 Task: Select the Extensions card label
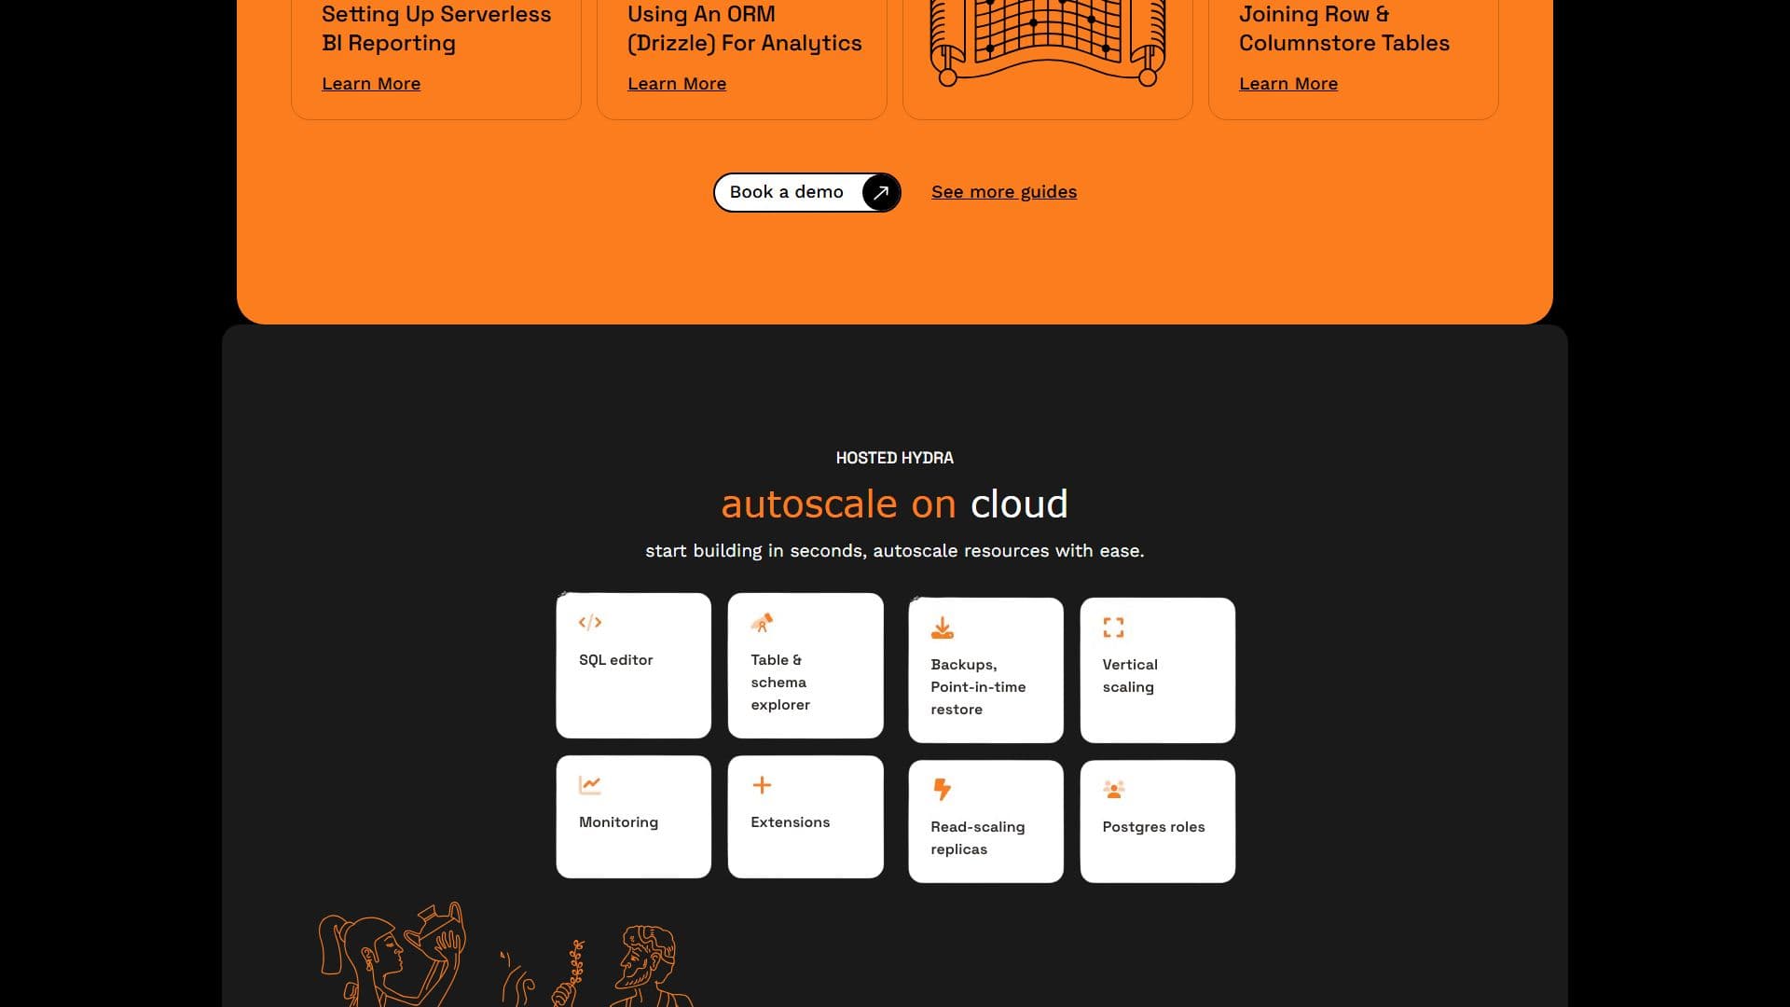pyautogui.click(x=791, y=822)
